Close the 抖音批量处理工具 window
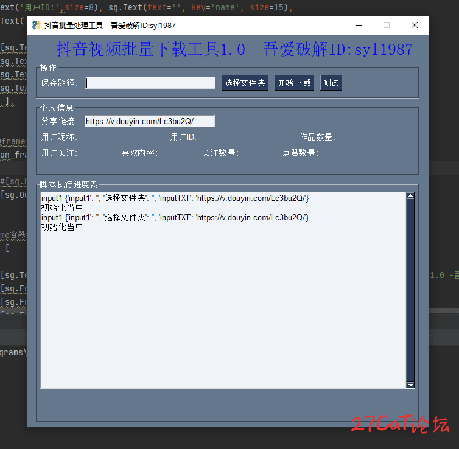Image resolution: width=459 pixels, height=449 pixels. click(414, 25)
